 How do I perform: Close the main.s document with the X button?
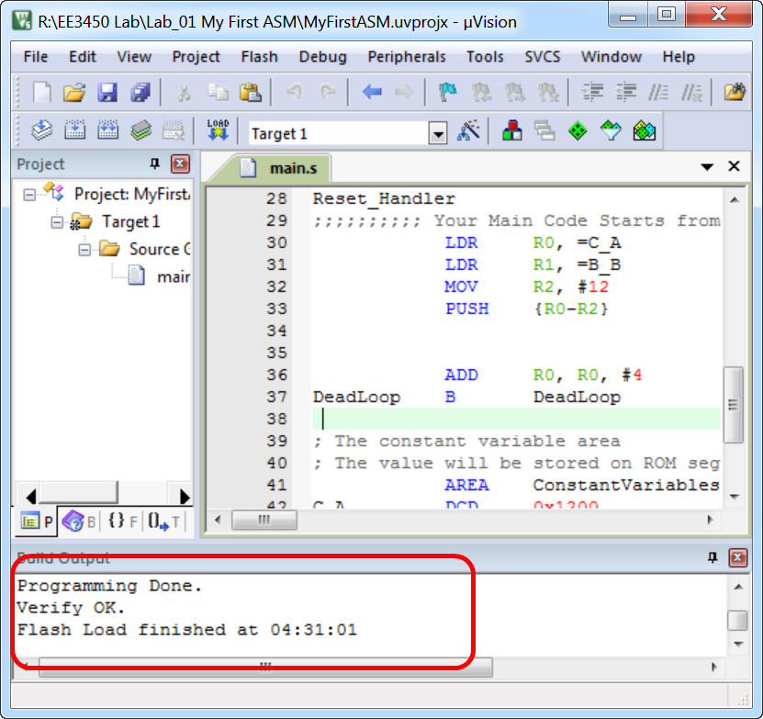point(734,166)
